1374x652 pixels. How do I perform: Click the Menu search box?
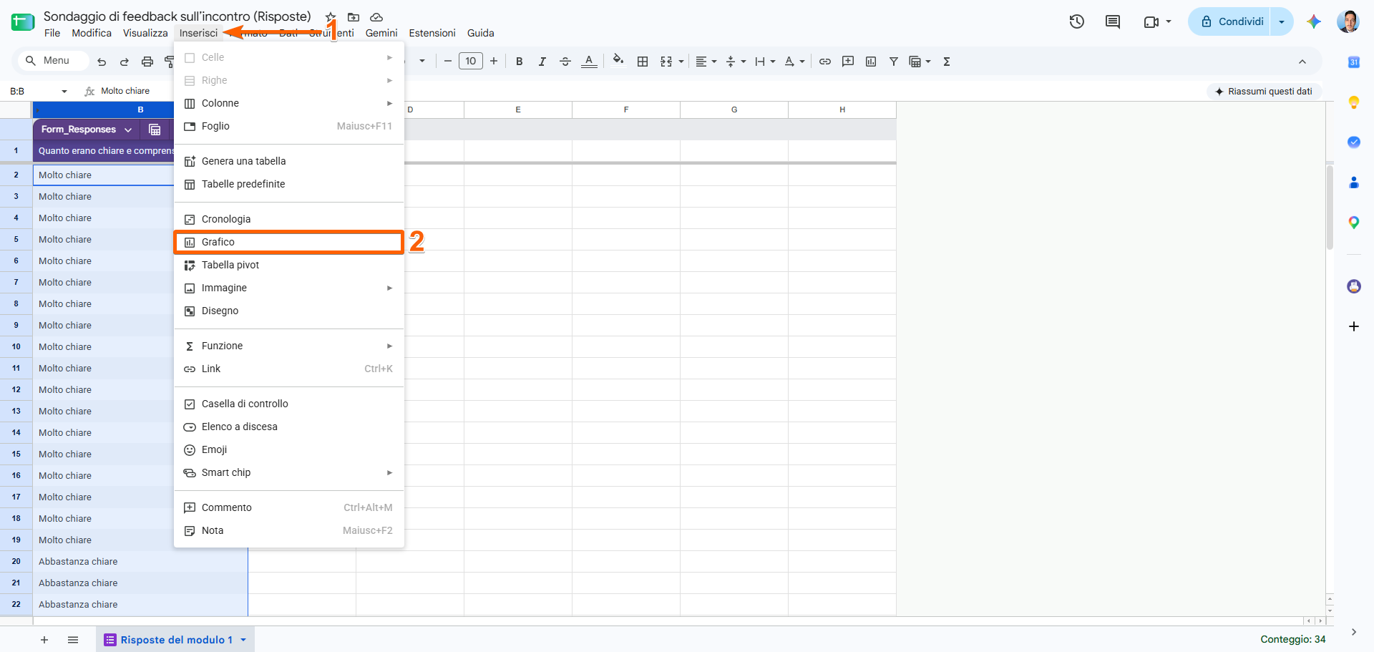(54, 61)
